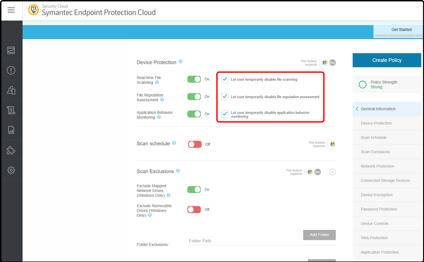Screen dimensions: 424x262
Task: Click Windows icon in Scan schedule supports
Action: 332,144
